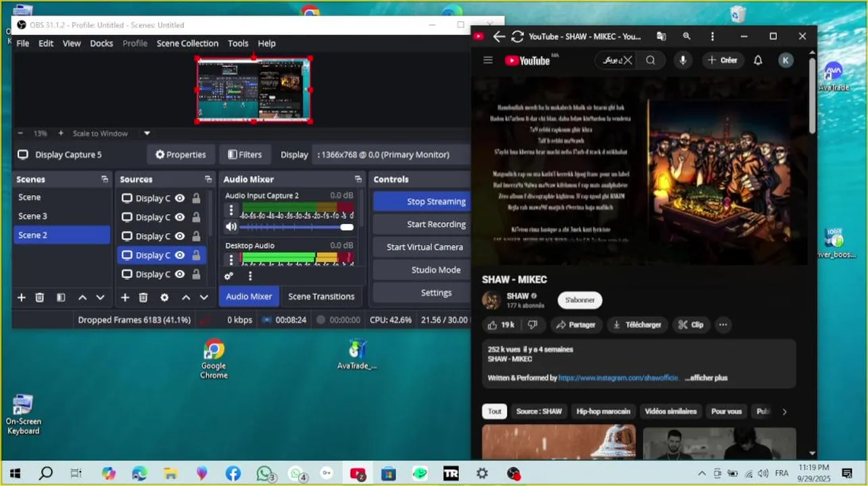Screen dimensions: 868x486
Task: Switch to the Audio Mixer tab
Action: (x=249, y=296)
